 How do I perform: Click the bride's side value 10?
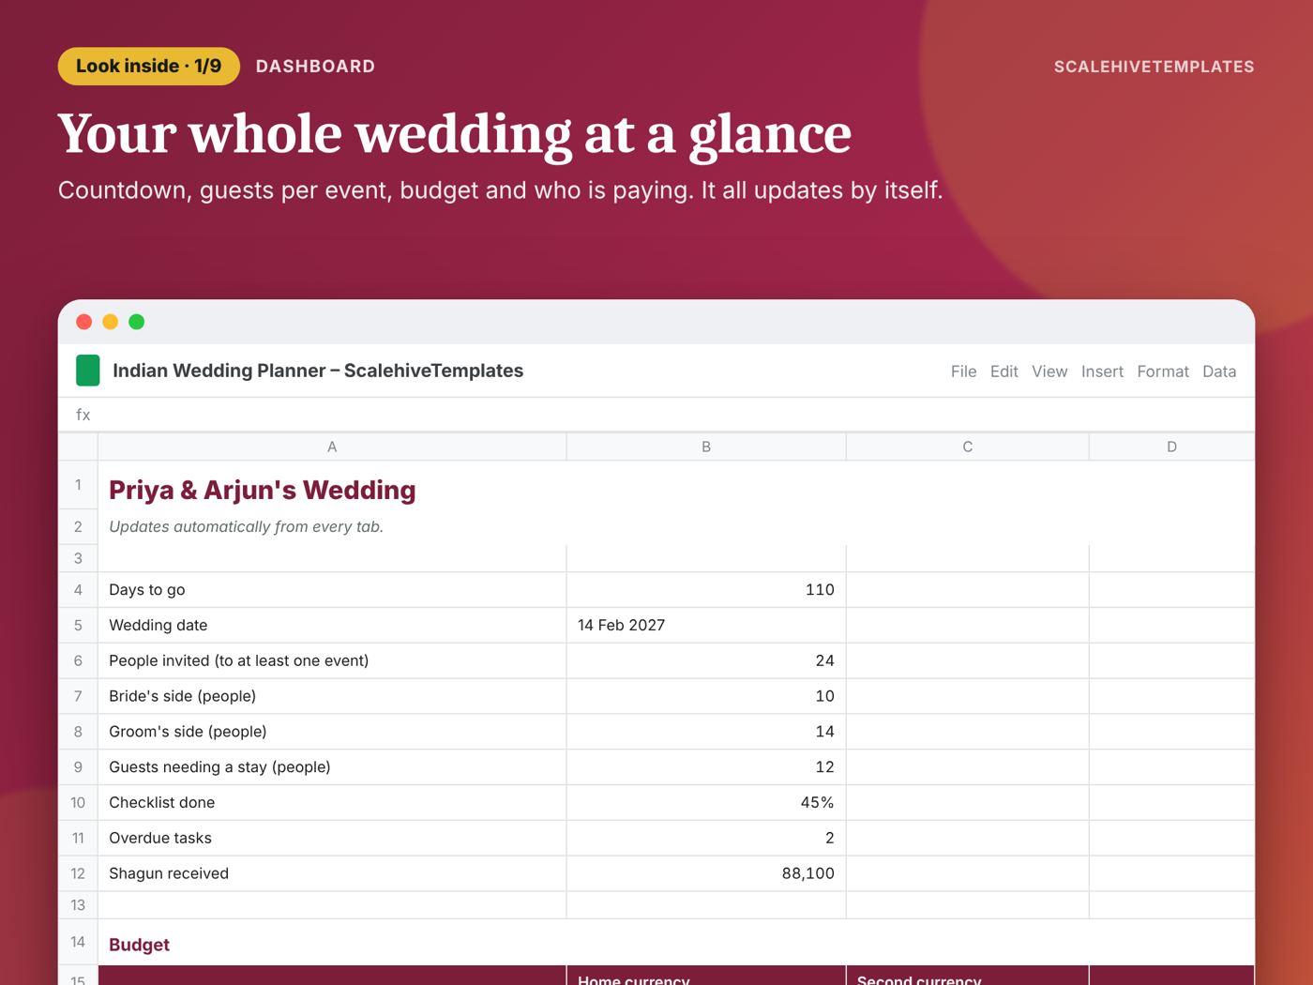click(x=706, y=697)
